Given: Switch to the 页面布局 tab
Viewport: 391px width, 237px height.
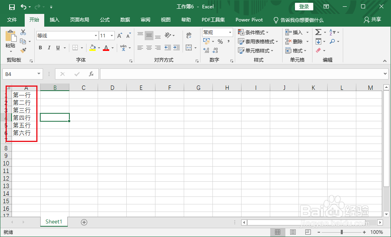Looking at the screenshot, I should [x=80, y=20].
